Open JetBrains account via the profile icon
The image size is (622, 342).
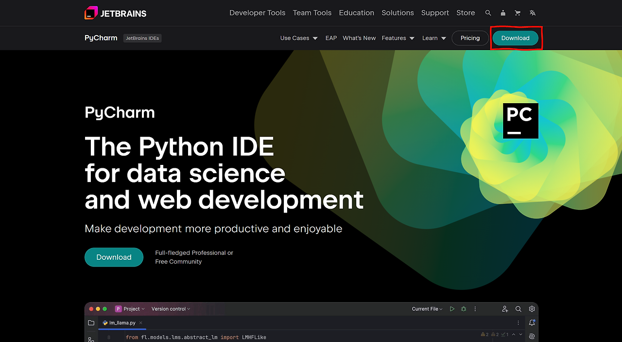coord(503,13)
